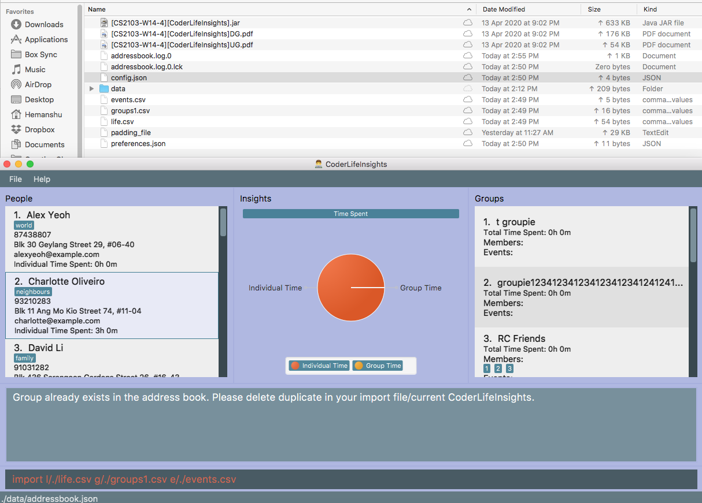702x503 pixels.
Task: Select addressbook.log.0 file row
Action: [x=393, y=56]
